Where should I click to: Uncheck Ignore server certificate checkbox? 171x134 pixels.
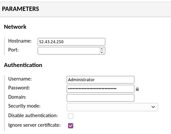71,126
